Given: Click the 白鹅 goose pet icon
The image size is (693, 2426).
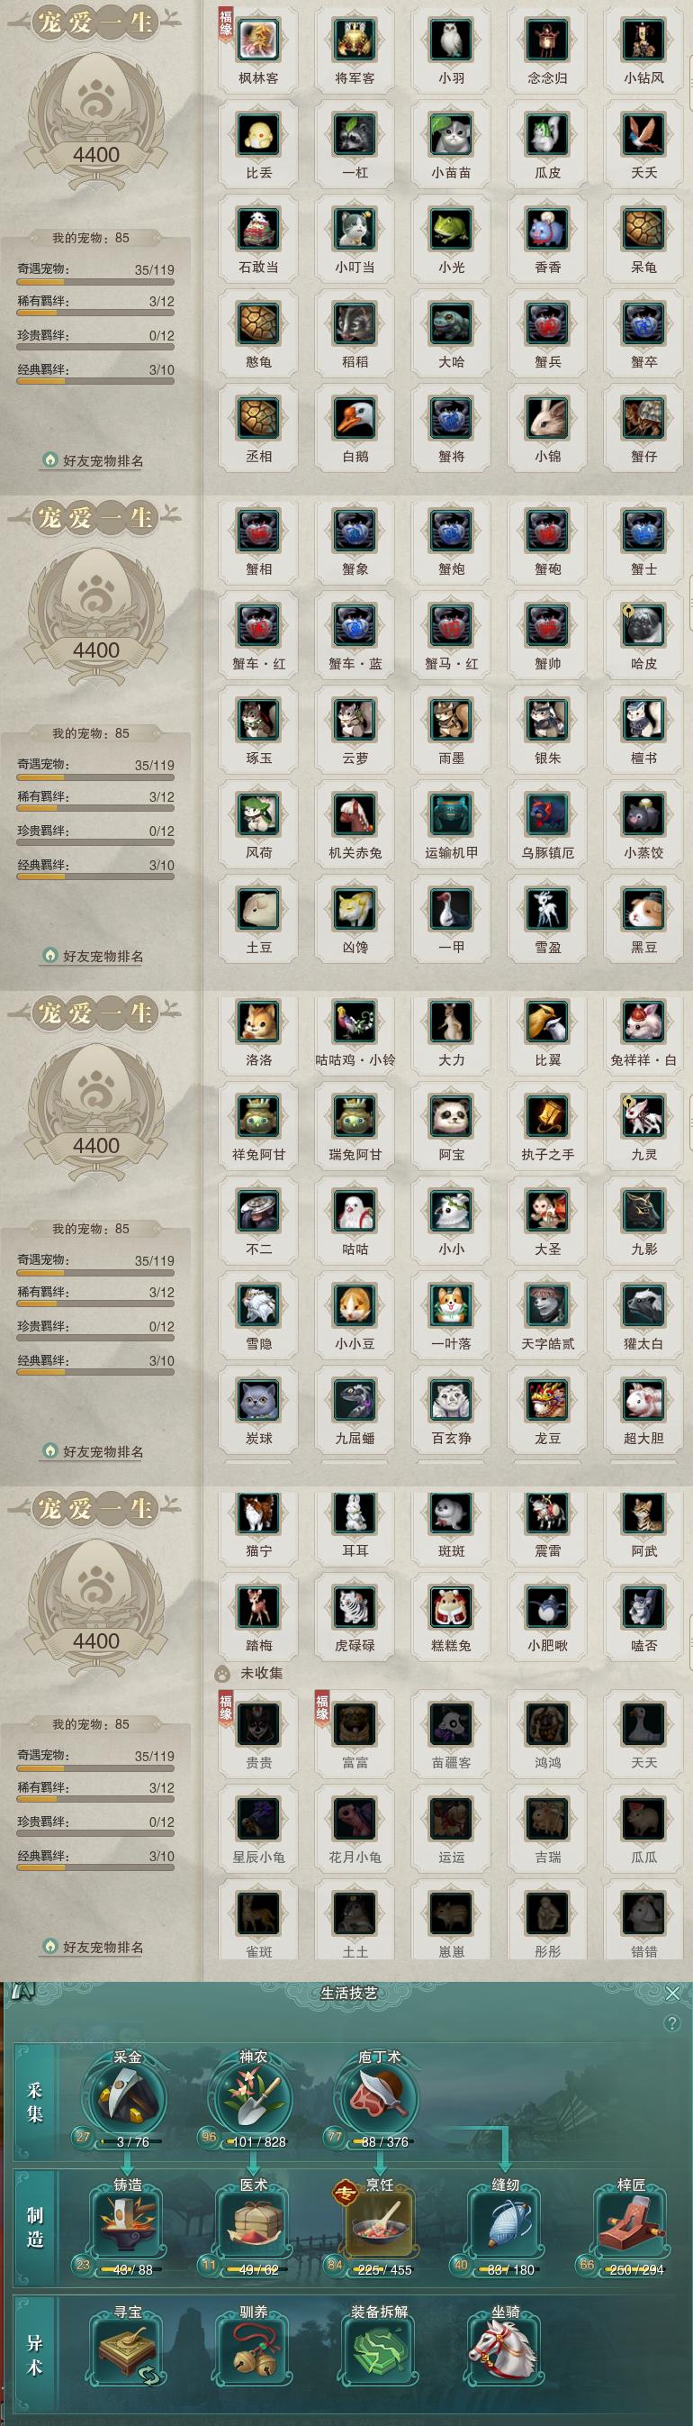Looking at the screenshot, I should click(x=355, y=417).
